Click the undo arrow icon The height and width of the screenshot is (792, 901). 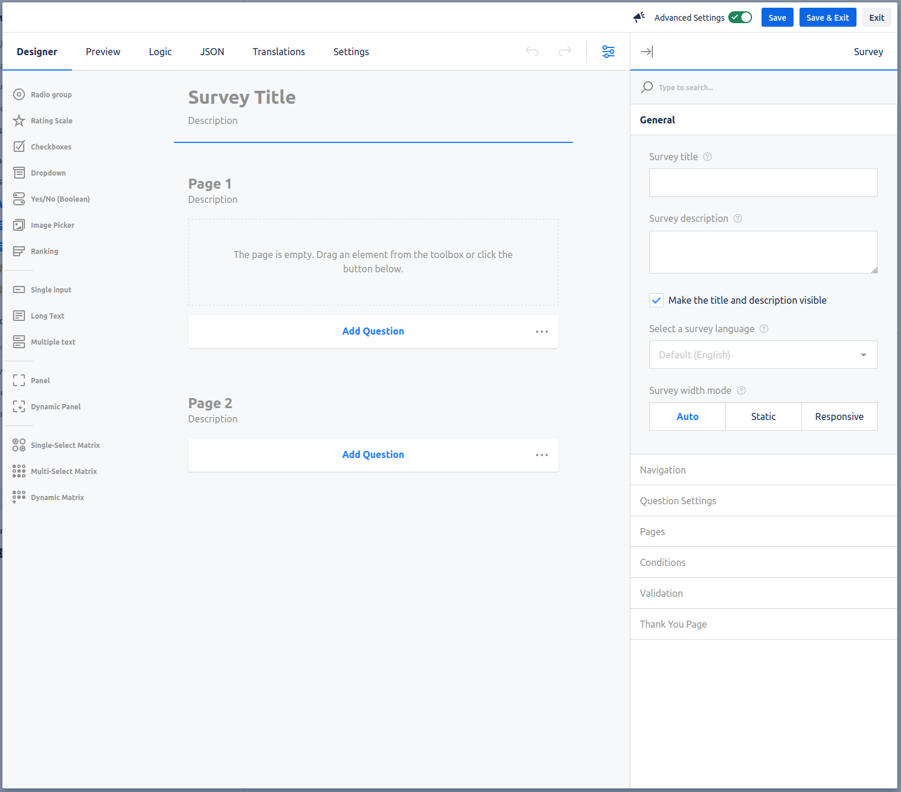[532, 52]
